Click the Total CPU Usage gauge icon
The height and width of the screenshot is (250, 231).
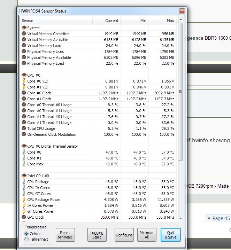pyautogui.click(x=24, y=128)
